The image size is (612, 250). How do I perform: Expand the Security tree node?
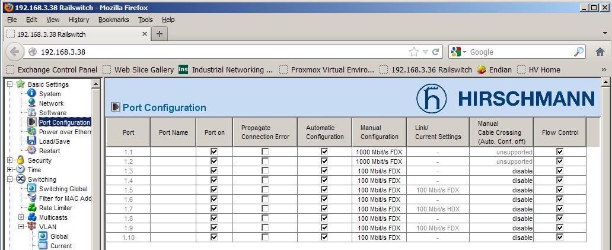click(x=9, y=160)
